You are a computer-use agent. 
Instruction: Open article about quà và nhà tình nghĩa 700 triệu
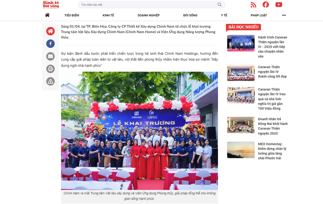272,99
